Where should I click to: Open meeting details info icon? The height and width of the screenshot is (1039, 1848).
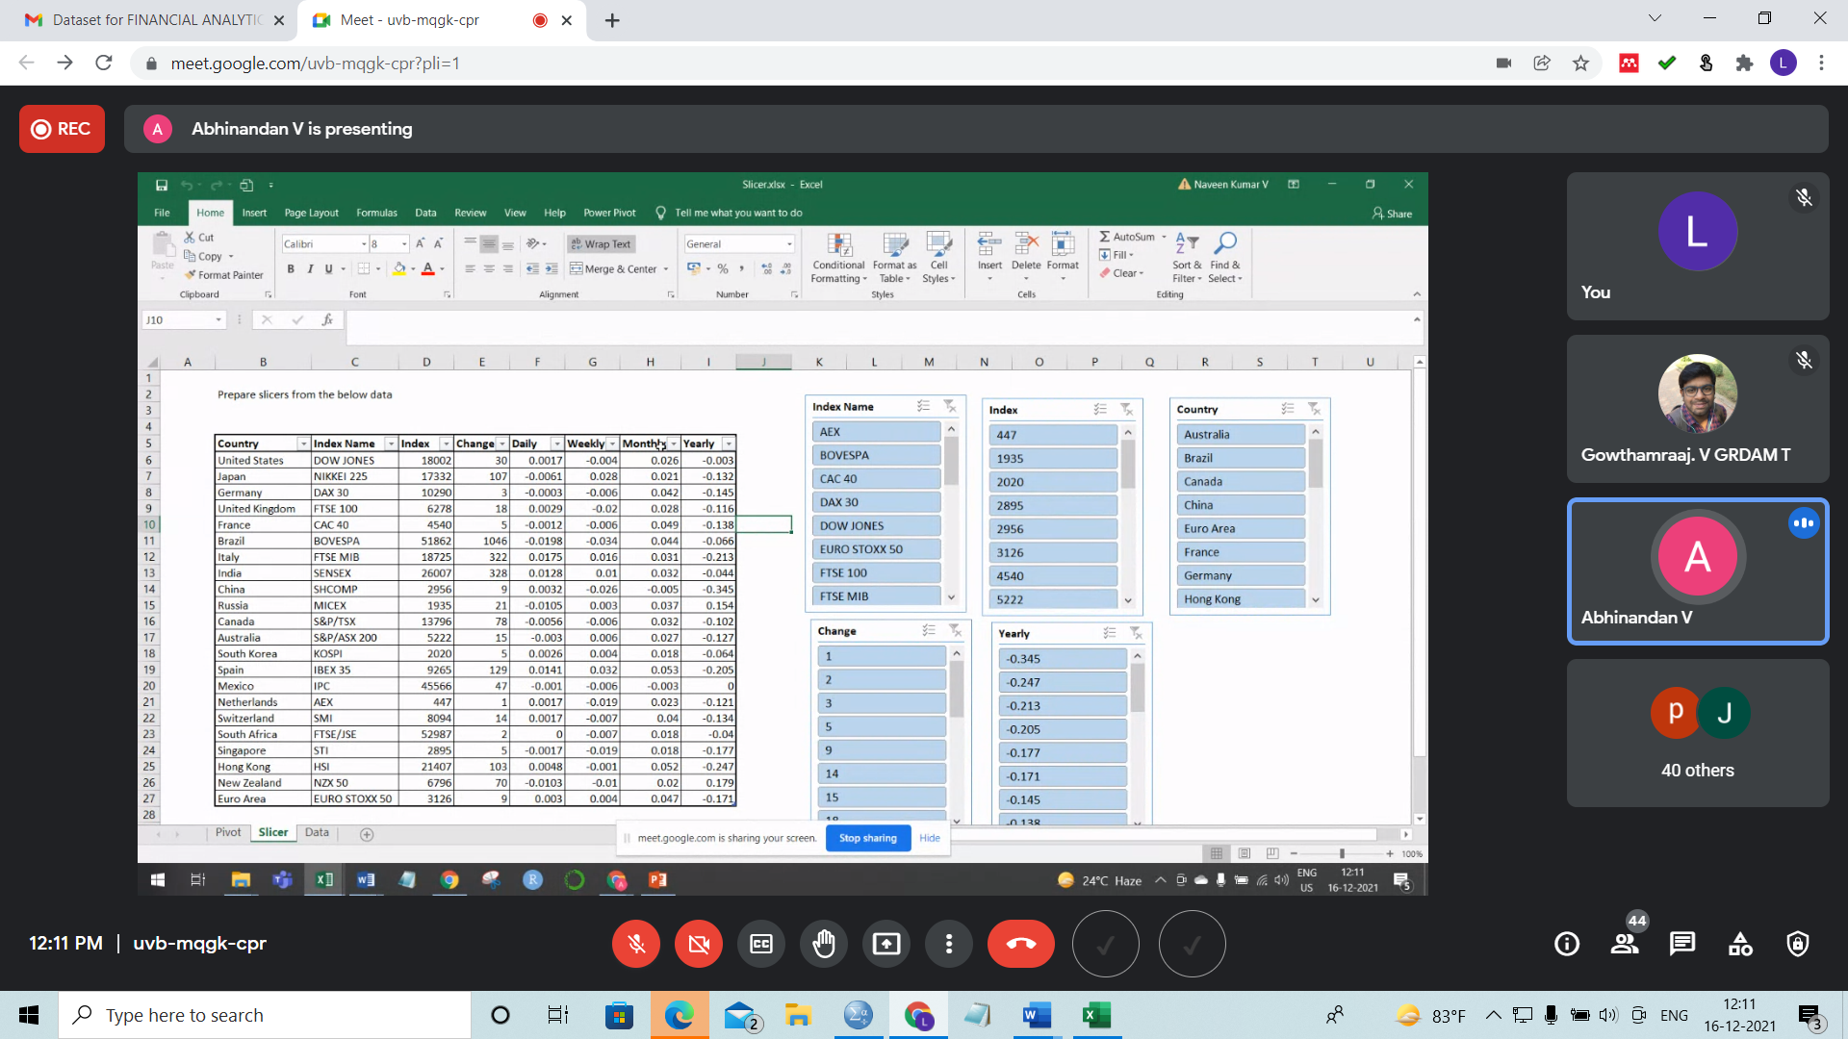pyautogui.click(x=1567, y=944)
